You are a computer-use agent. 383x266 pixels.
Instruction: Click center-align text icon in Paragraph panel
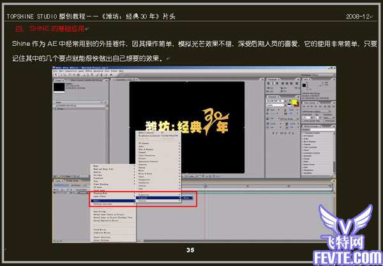click(273, 83)
